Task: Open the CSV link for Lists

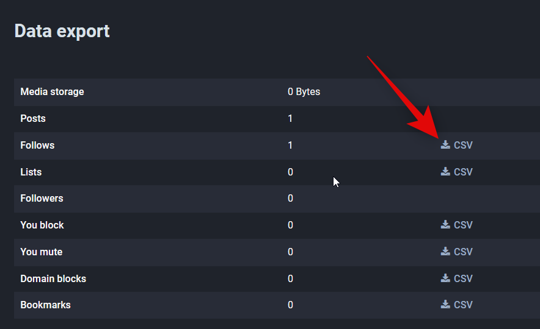Action: point(457,172)
